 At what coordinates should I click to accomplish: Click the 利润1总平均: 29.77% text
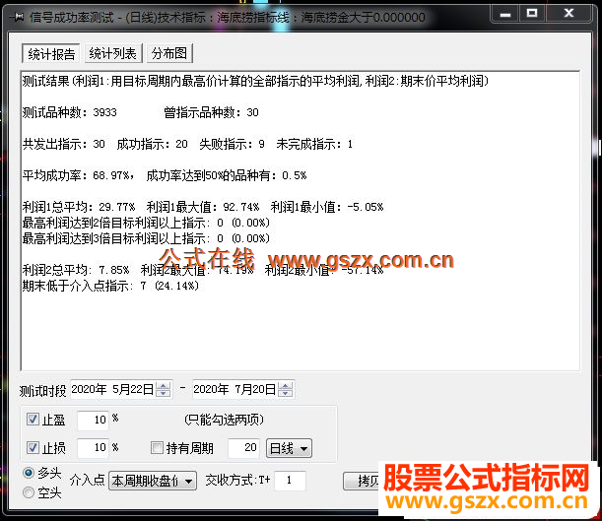(79, 207)
